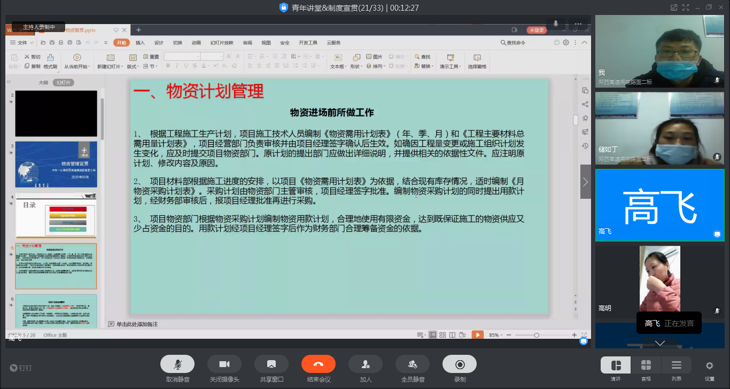Screen dimensions: 730x389
Task: Switch to grid view (宫格) layout
Action: tap(646, 365)
